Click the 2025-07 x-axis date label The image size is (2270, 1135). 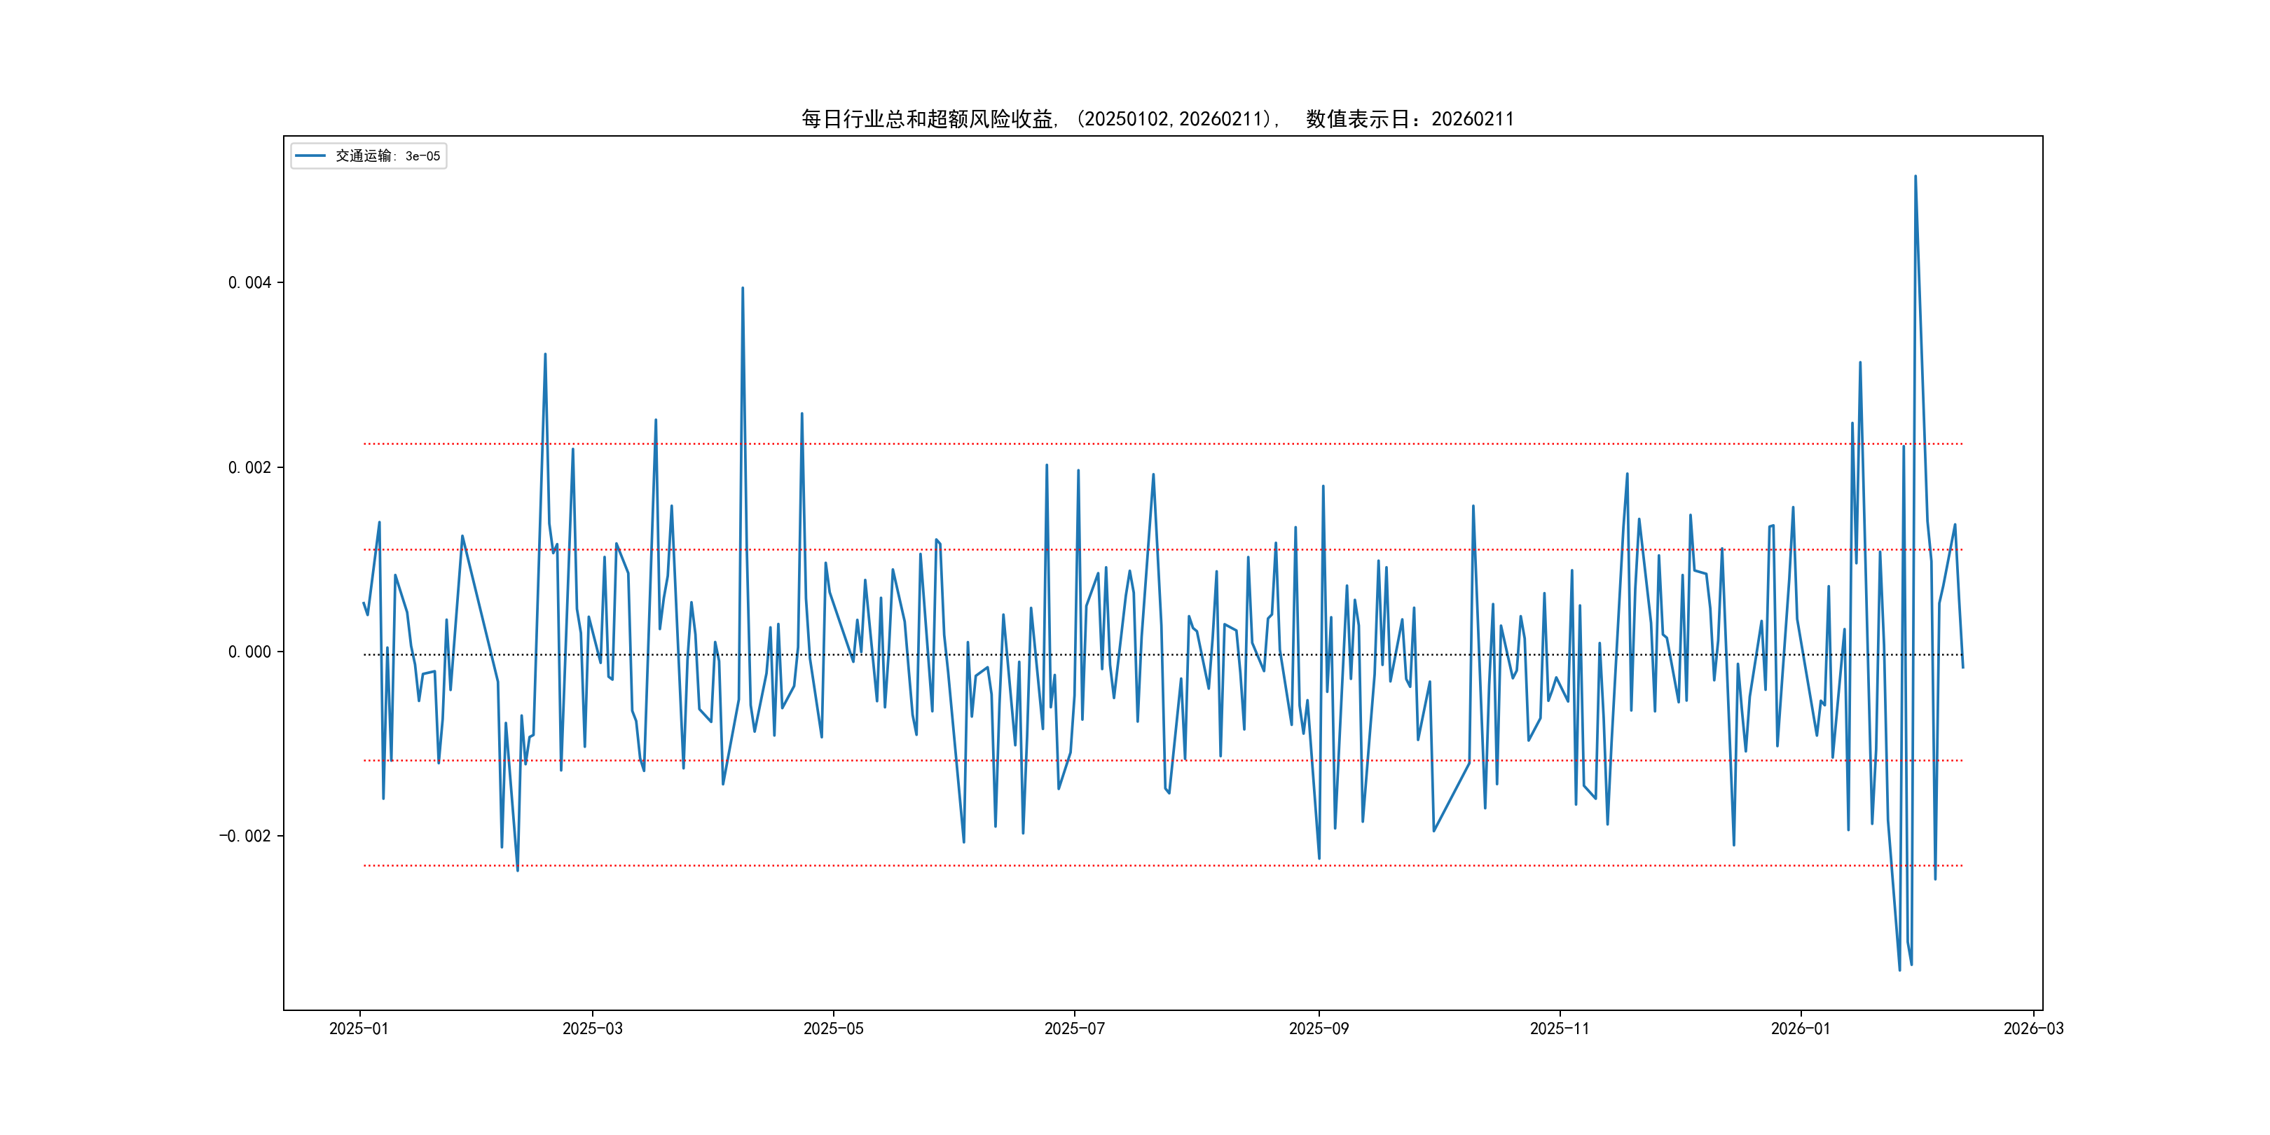coord(1074,1029)
